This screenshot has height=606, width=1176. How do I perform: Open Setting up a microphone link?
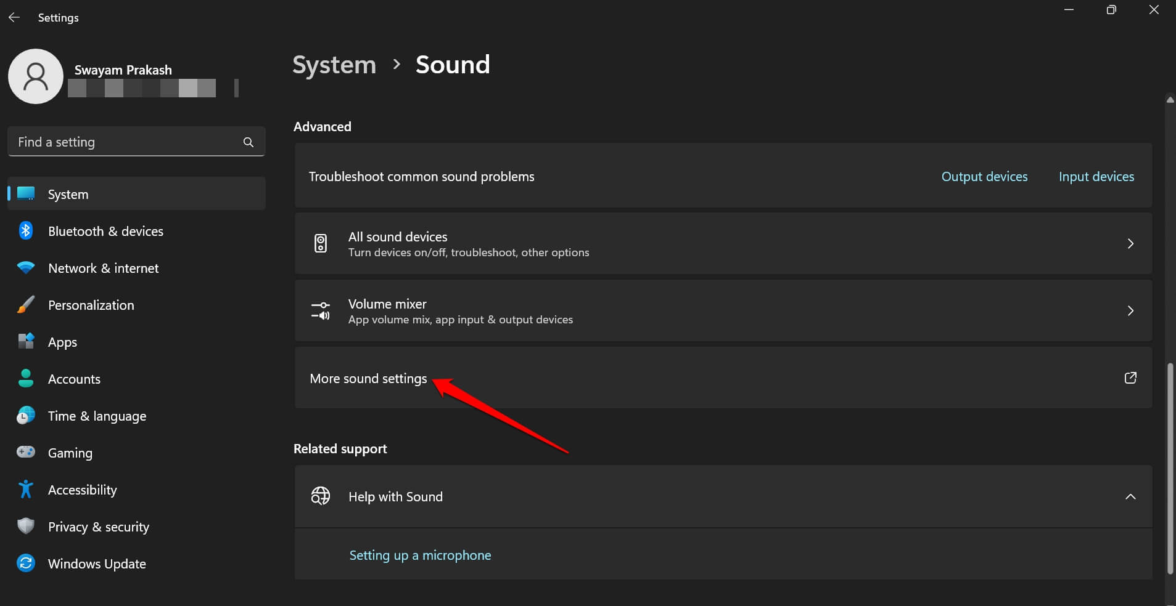(420, 554)
